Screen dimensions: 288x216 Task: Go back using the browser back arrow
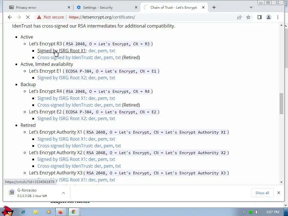[10, 17]
